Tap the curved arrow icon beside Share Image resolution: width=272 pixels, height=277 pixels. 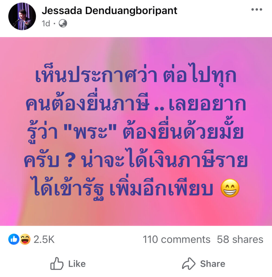(x=189, y=263)
